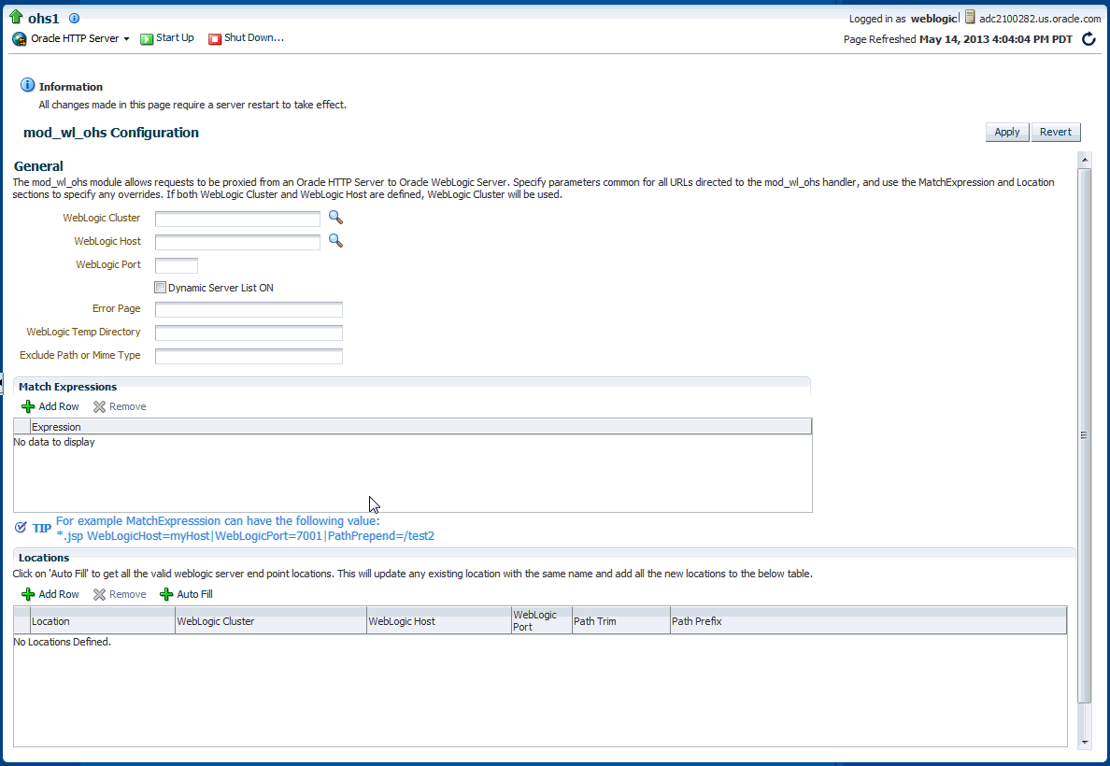Click the Information message icon
Viewport: 1110px width, 766px height.
point(28,85)
